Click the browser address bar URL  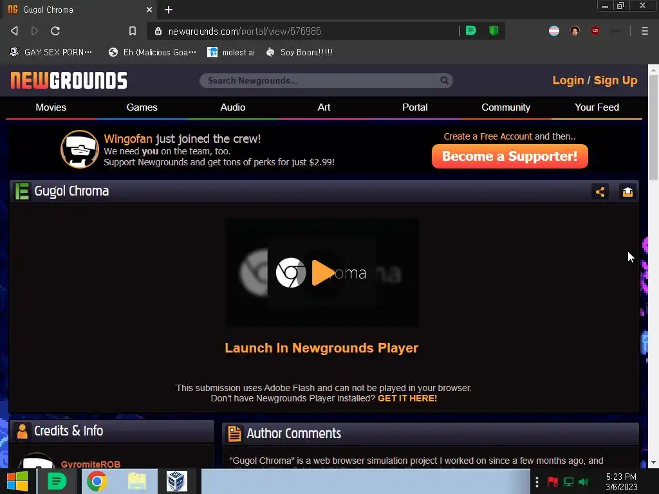(245, 31)
